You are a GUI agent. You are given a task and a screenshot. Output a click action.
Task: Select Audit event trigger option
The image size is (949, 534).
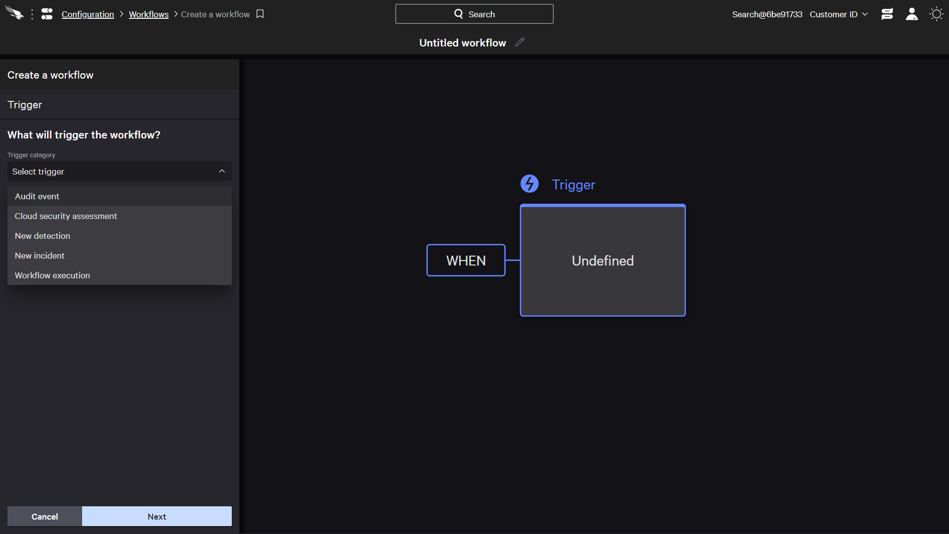pos(37,196)
